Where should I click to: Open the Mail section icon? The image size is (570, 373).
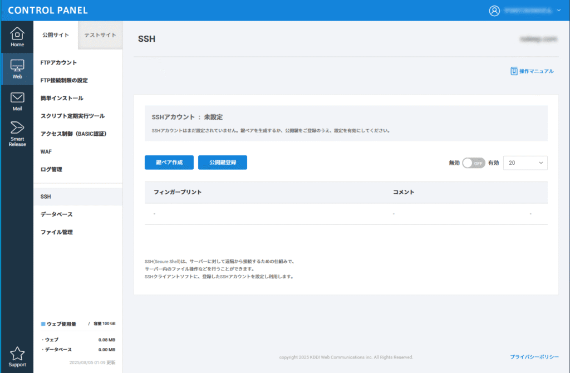17,101
